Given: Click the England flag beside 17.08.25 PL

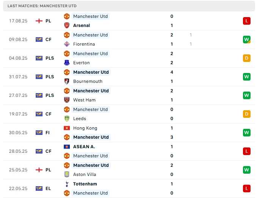Looking at the screenshot, I should click(39, 21).
